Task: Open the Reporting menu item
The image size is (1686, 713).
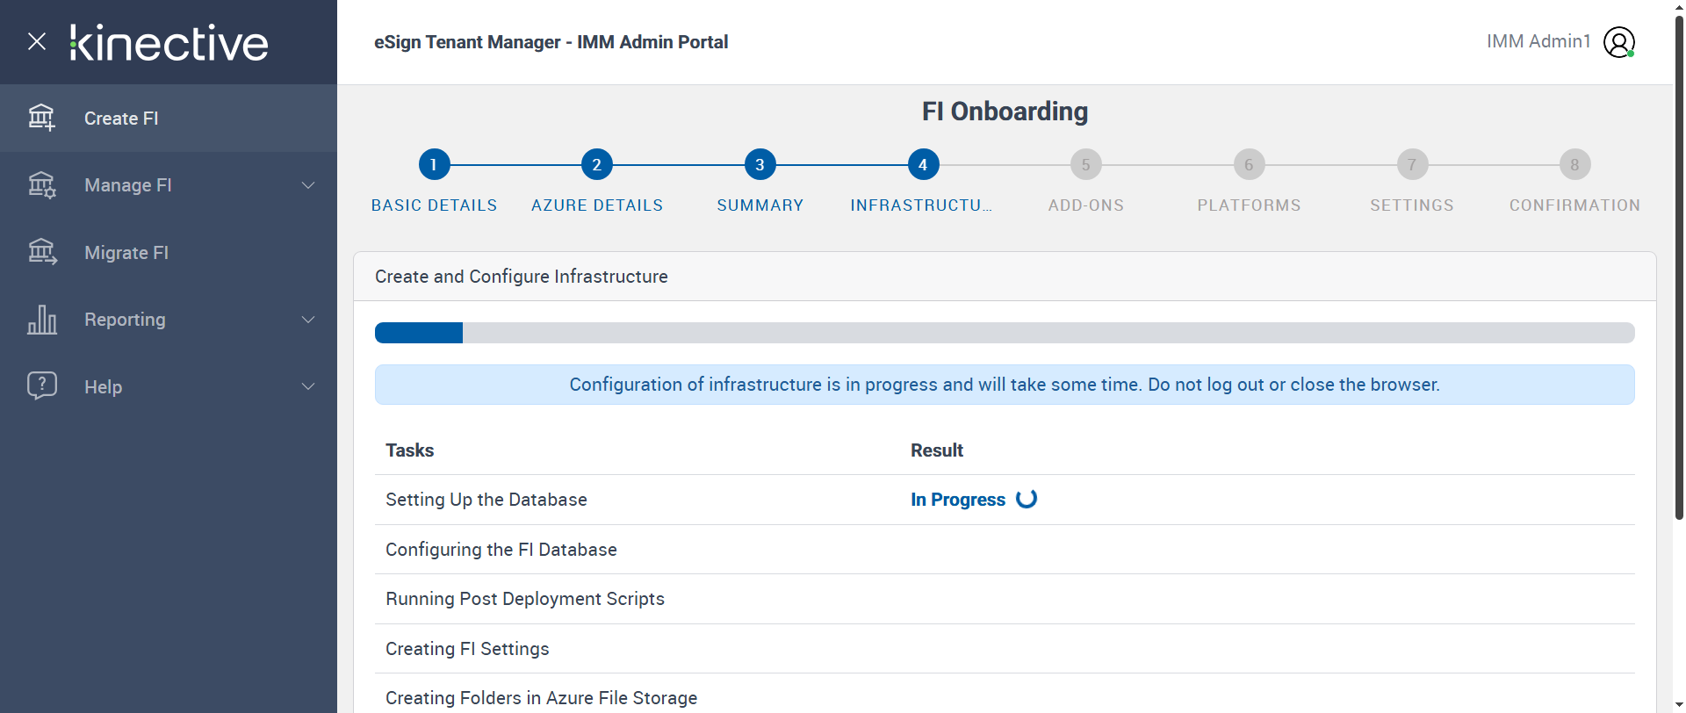Action: coord(125,320)
